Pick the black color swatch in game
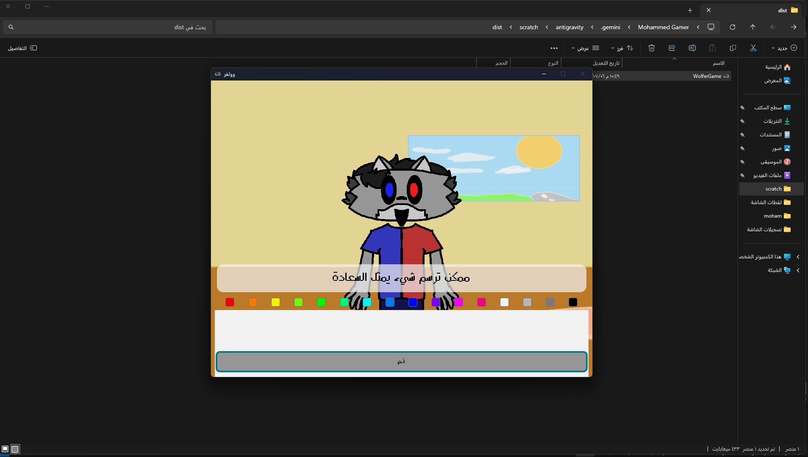 (573, 302)
